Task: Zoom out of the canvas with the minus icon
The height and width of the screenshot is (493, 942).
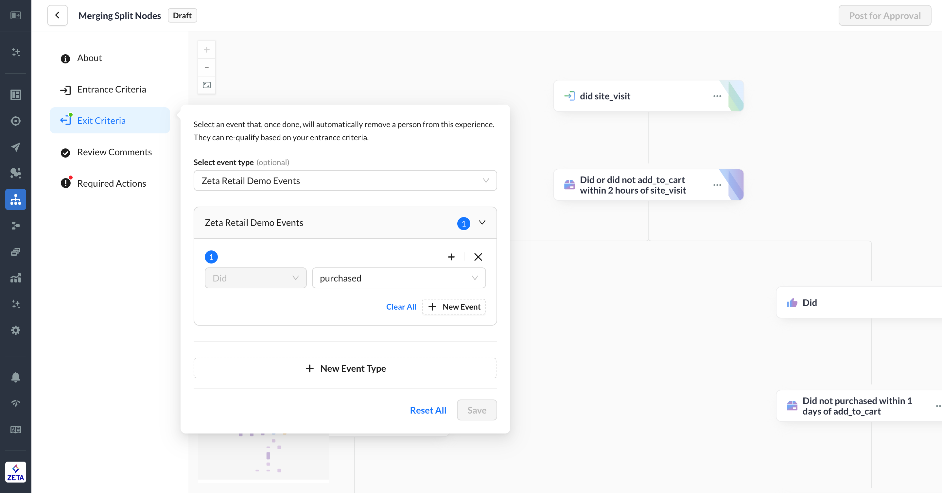Action: coord(207,67)
